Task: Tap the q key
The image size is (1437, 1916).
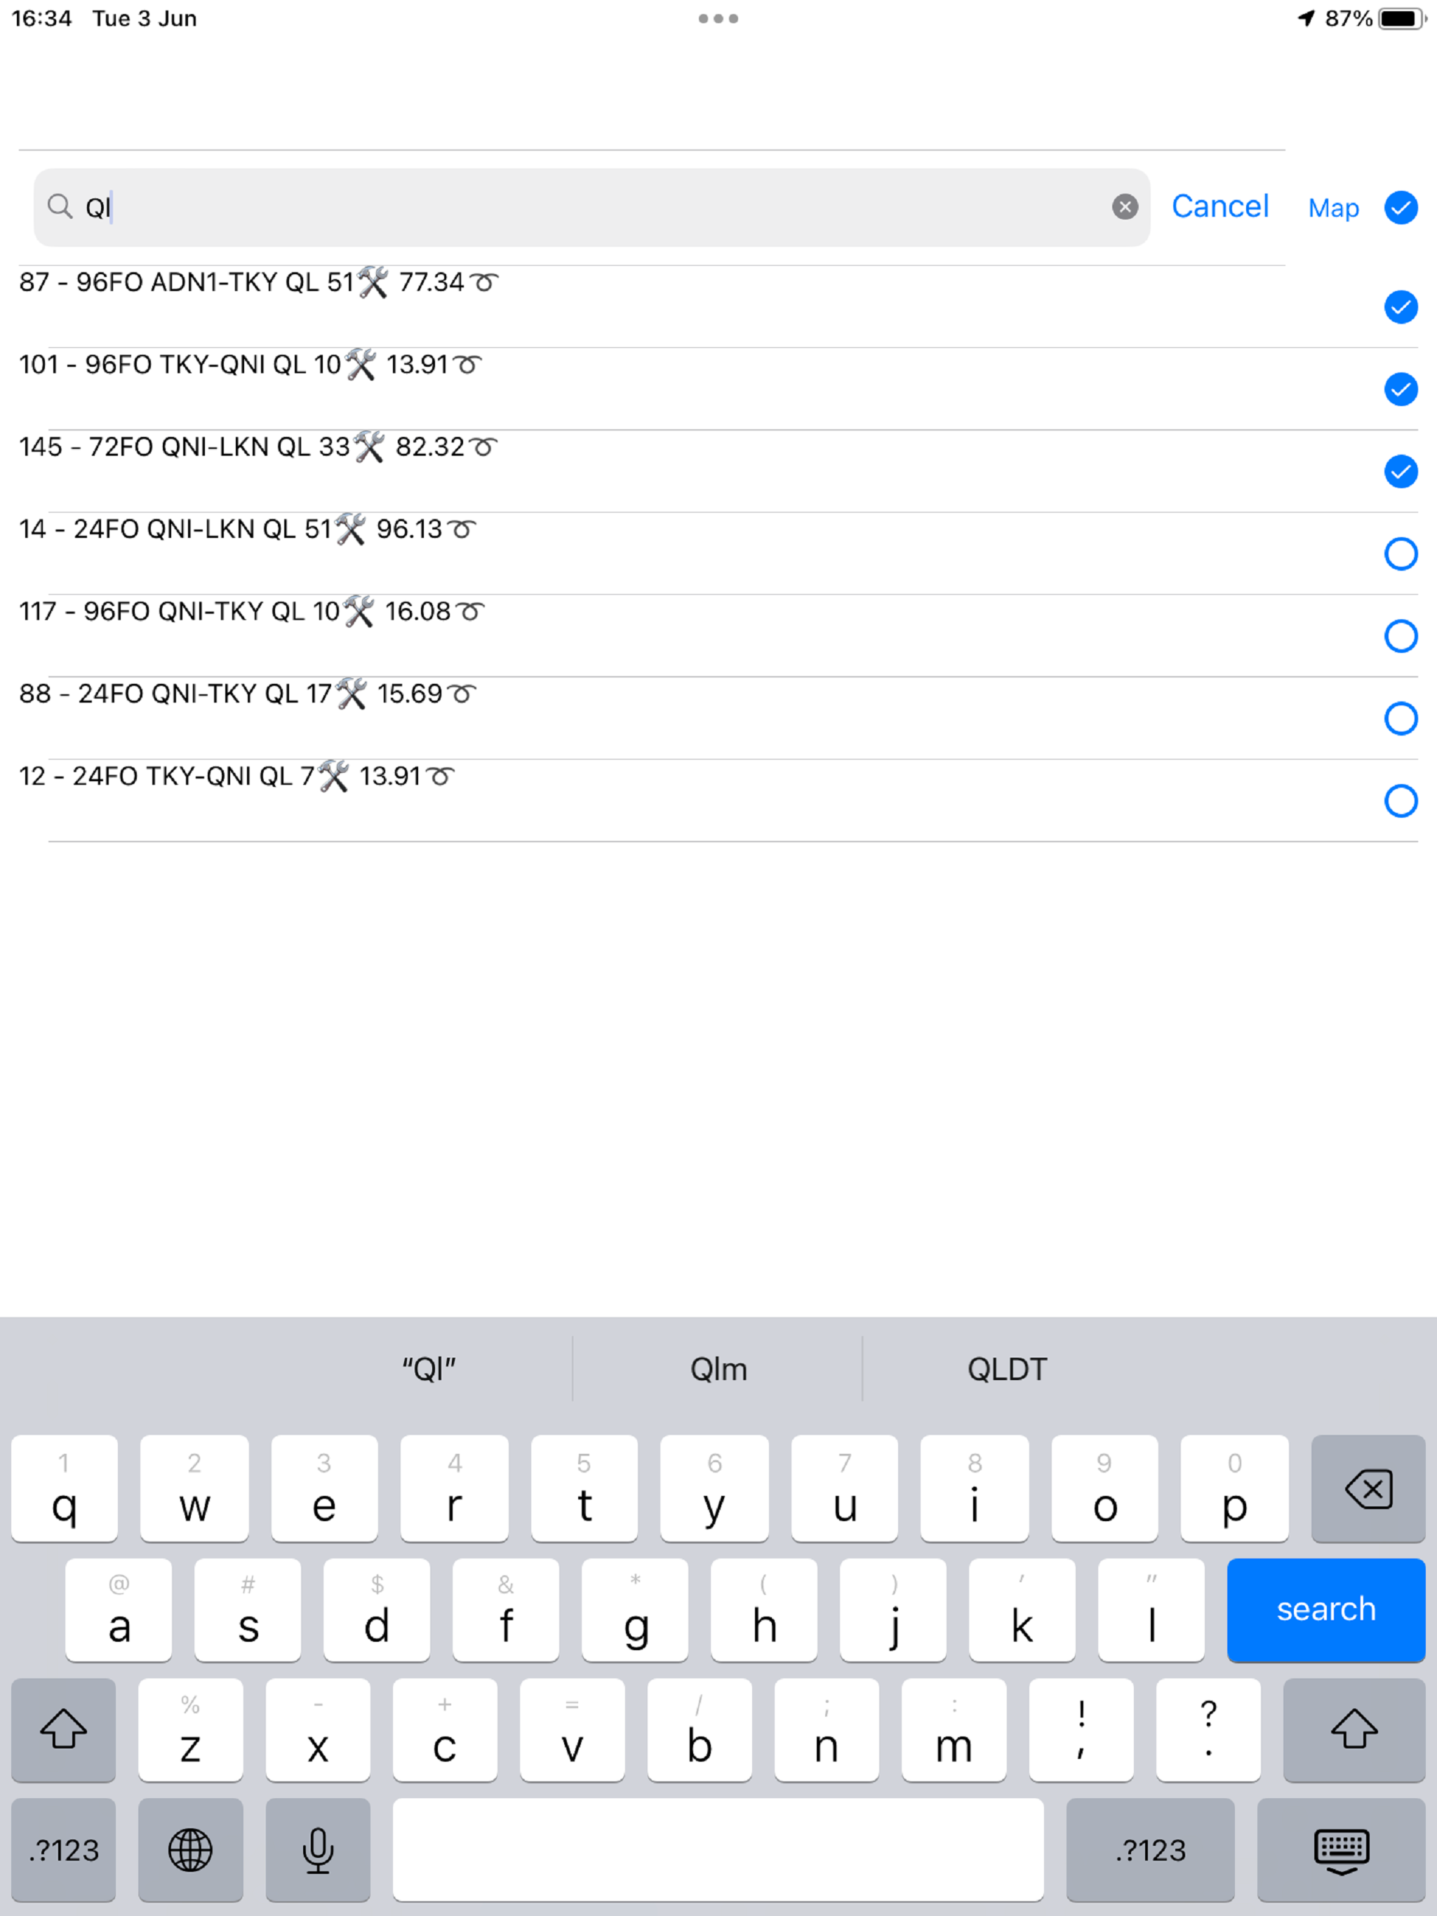Action: 64,1489
